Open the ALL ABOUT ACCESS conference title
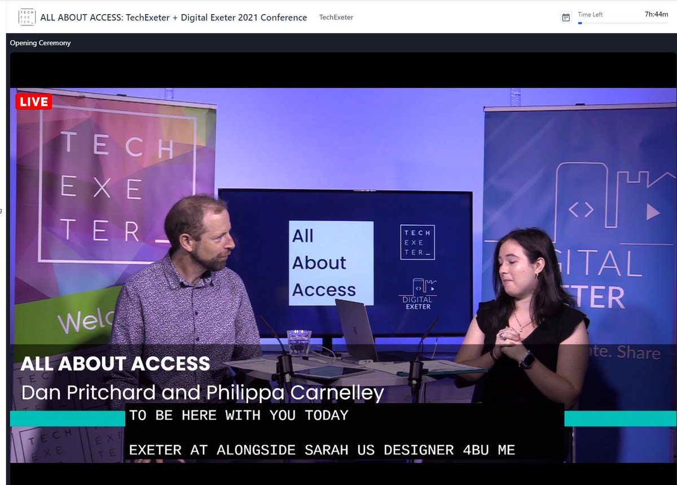The width and height of the screenshot is (677, 485). [173, 18]
